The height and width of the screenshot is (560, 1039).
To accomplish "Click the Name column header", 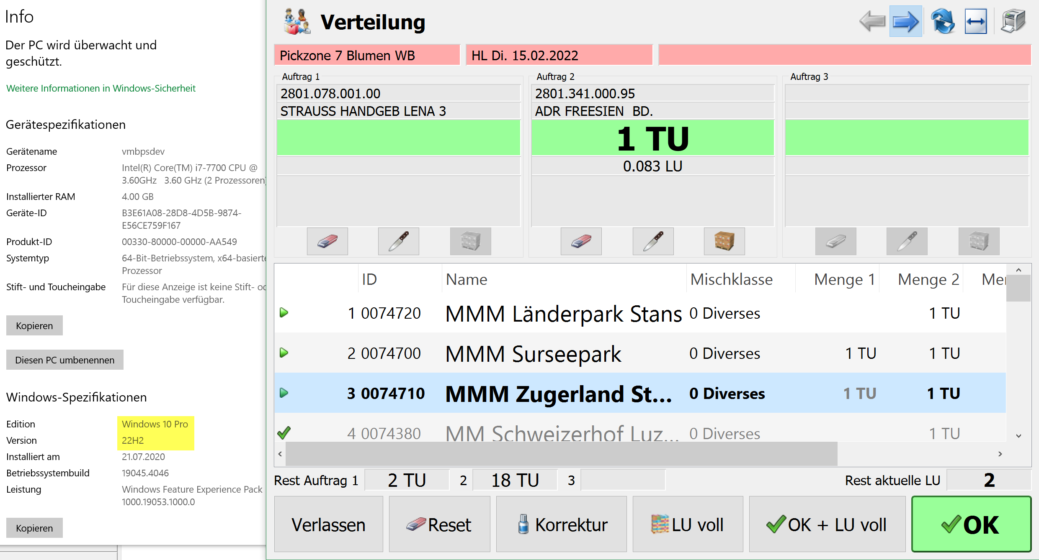I will pos(467,279).
